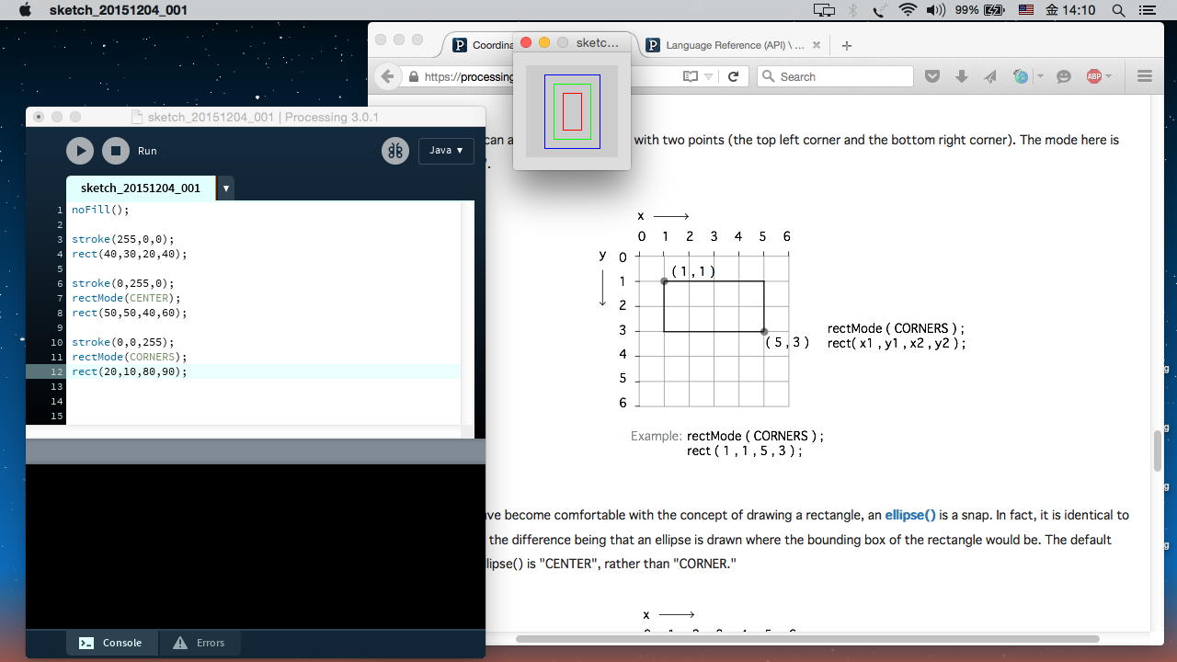Close the Language Reference (API) tab

pyautogui.click(x=816, y=45)
